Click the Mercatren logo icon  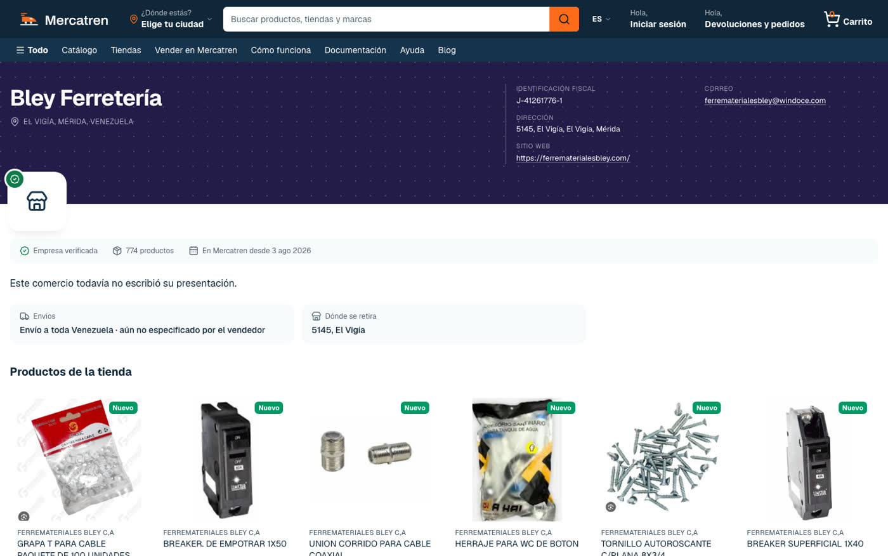point(29,20)
